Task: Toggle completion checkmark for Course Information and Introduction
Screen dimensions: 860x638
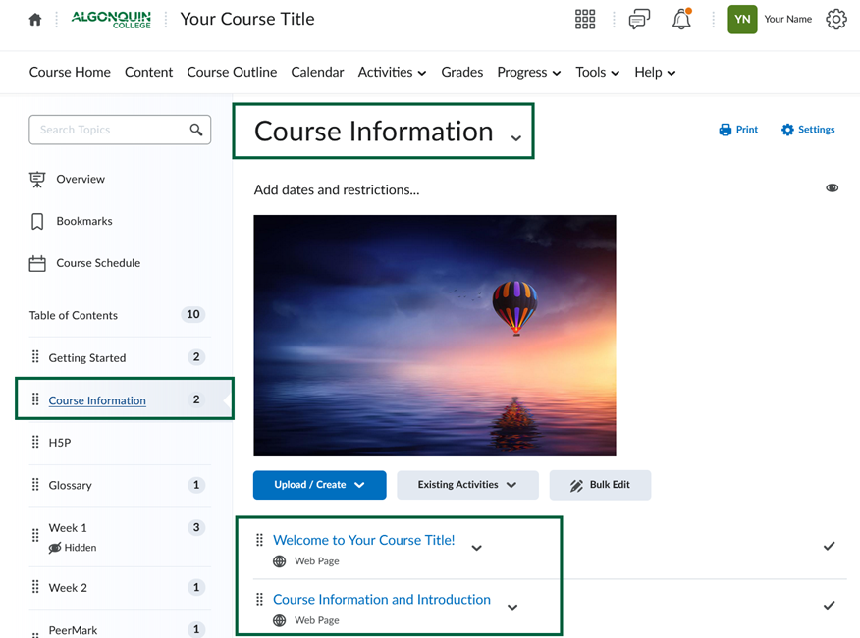Action: point(829,606)
